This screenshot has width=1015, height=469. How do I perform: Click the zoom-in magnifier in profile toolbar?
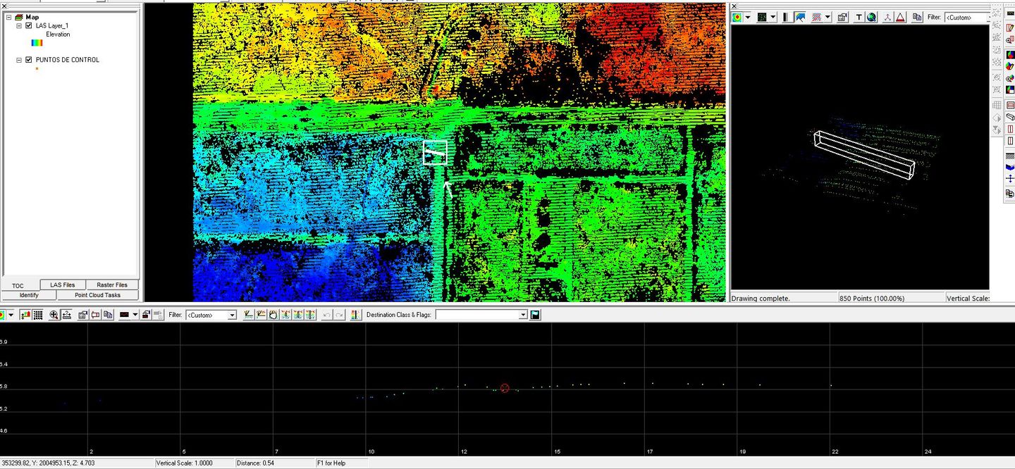[54, 315]
